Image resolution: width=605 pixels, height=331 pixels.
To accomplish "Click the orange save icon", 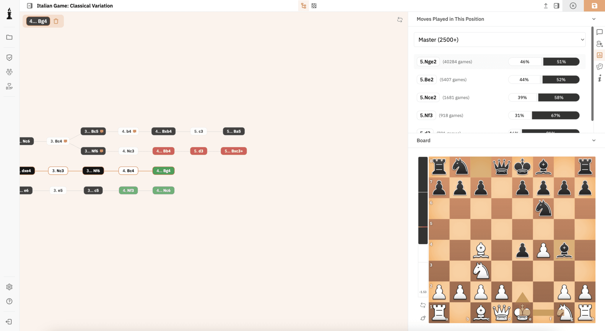I will (x=594, y=6).
